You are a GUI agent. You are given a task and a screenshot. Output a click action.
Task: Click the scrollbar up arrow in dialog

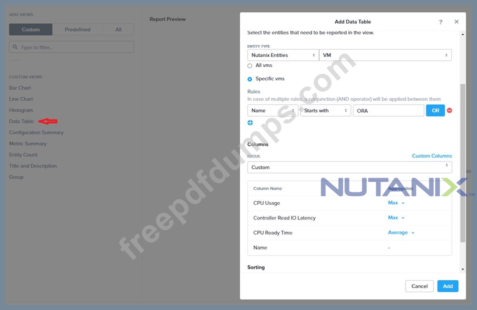[x=463, y=34]
